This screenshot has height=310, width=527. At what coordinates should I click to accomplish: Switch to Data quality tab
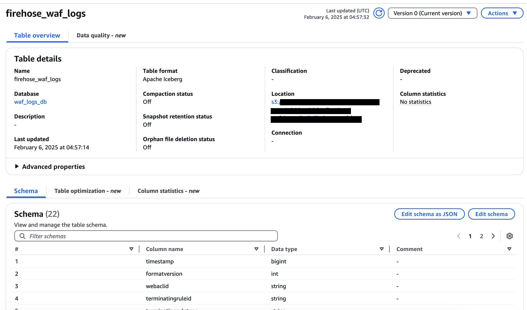click(x=101, y=36)
